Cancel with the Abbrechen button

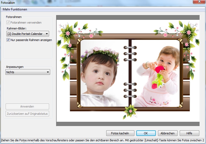[168, 133]
